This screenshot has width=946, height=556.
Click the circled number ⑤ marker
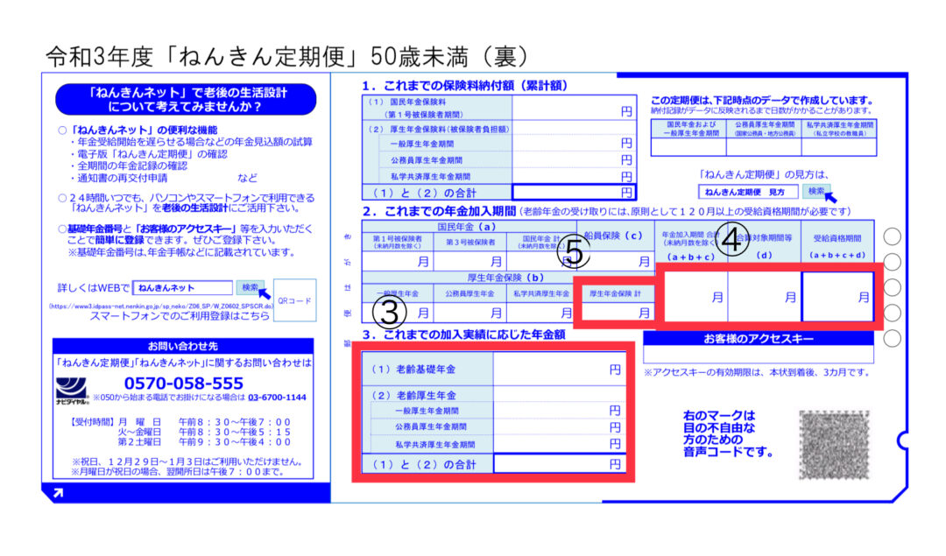pyautogui.click(x=574, y=252)
